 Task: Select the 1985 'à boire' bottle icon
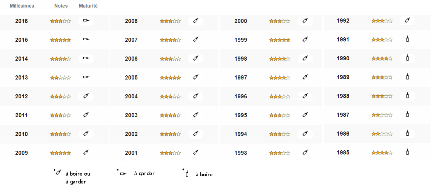407,152
